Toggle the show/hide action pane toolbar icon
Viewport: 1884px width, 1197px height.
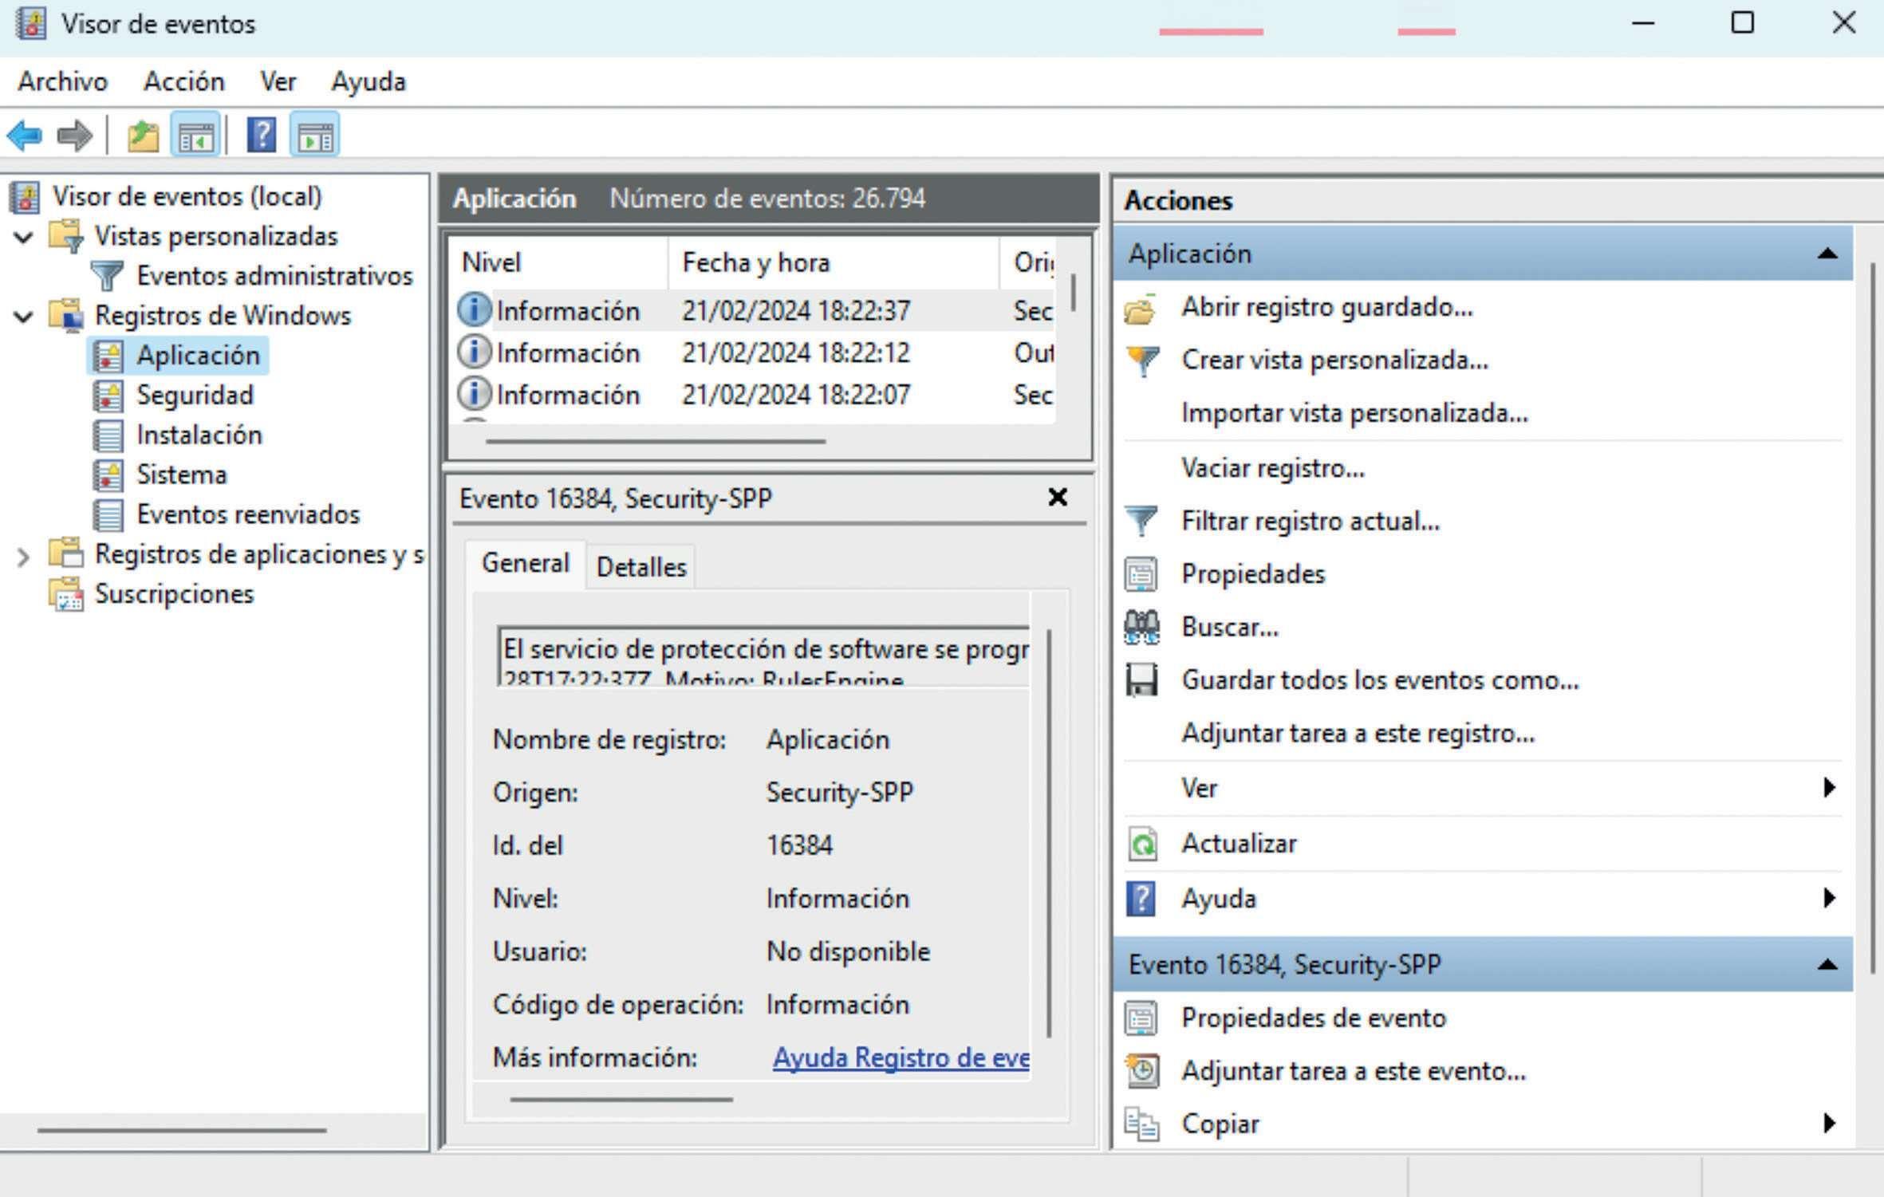pyautogui.click(x=315, y=136)
